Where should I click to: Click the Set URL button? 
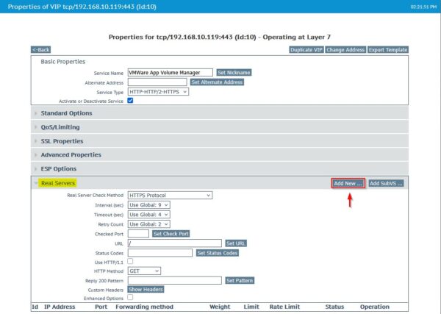[x=236, y=243]
